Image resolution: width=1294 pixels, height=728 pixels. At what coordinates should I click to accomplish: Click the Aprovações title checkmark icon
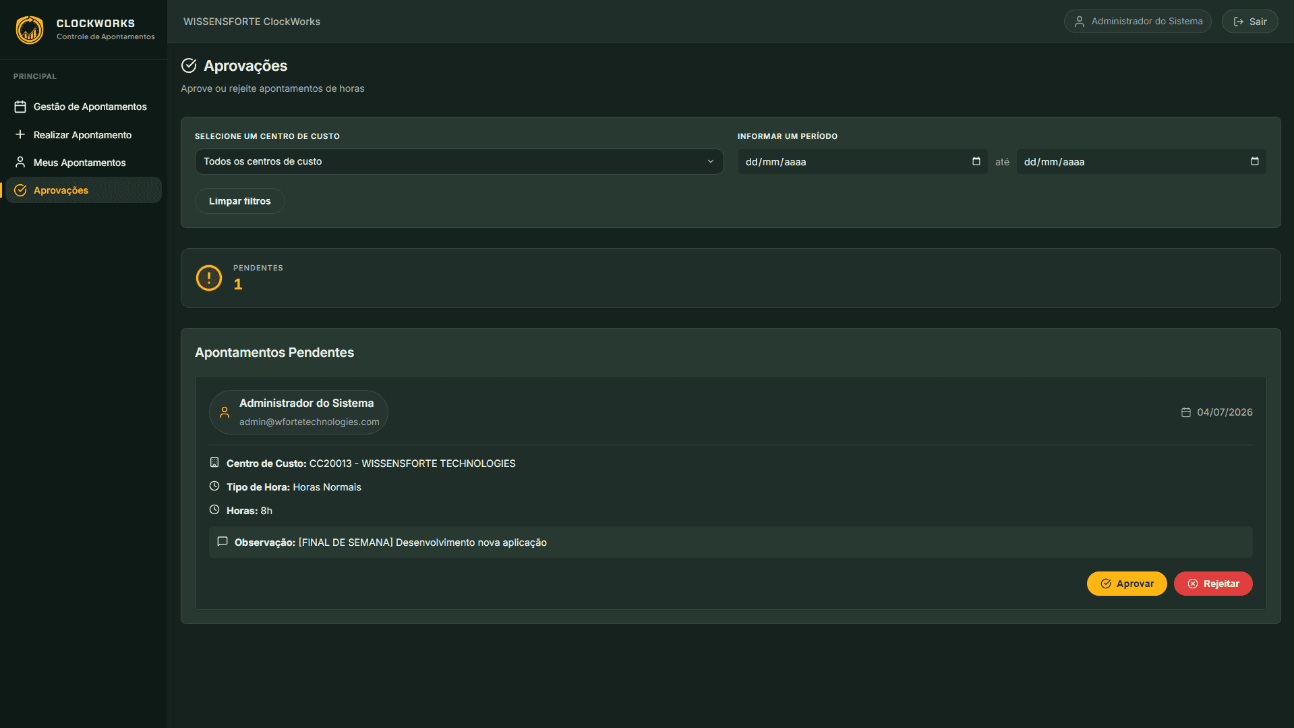point(189,65)
